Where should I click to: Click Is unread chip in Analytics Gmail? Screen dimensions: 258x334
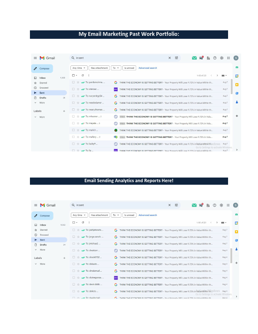(x=129, y=215)
